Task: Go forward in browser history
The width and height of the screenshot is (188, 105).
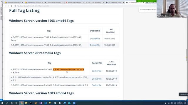Action: point(9,6)
